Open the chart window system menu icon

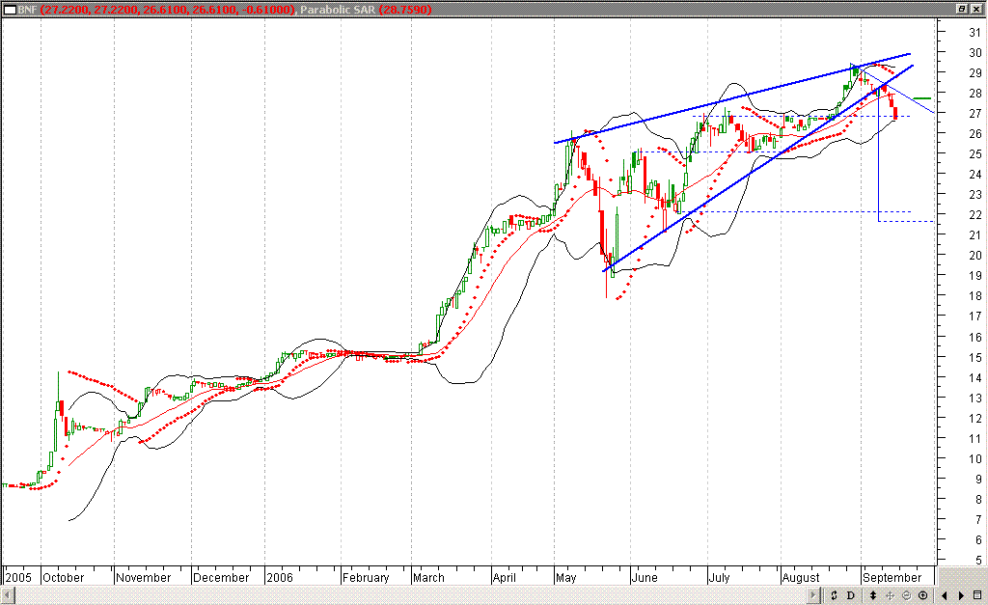10,10
